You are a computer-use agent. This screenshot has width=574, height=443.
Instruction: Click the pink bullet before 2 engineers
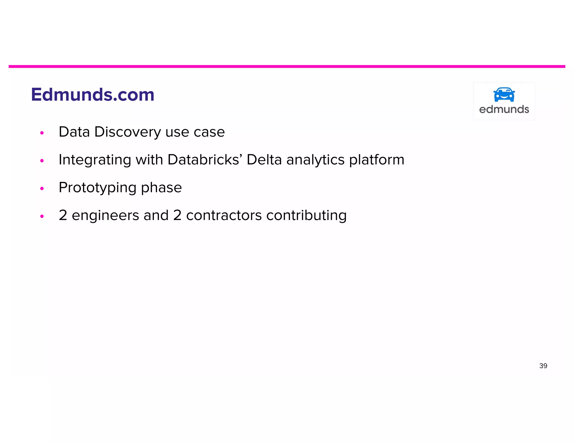point(42,216)
